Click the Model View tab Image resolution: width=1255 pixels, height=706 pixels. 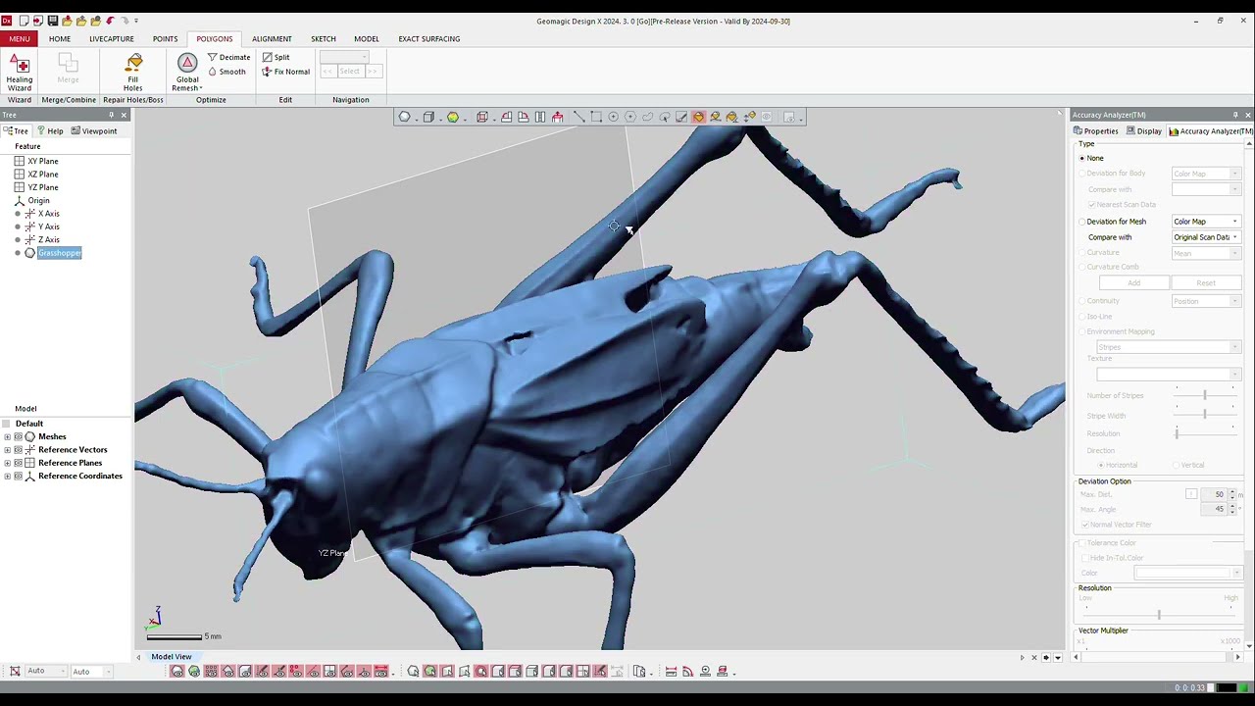click(172, 657)
